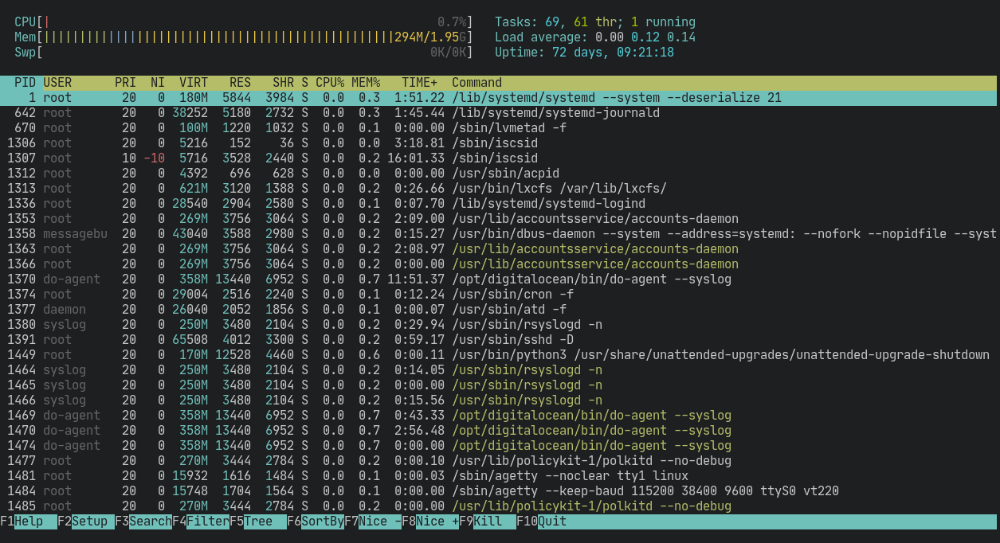The height and width of the screenshot is (543, 1000).
Task: Select rsyslogd thread with PID 1465
Action: click(499, 385)
